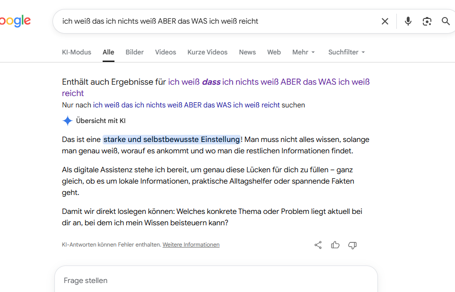Start voice search with the microphone icon
Image resolution: width=455 pixels, height=292 pixels.
(408, 21)
